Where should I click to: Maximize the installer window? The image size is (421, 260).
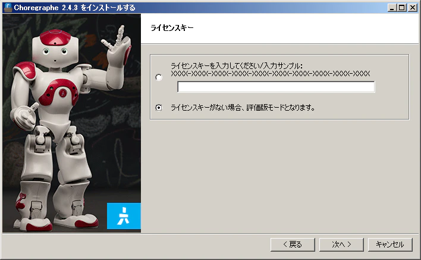[x=401, y=8]
